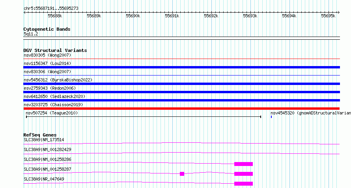Open the RefSeq Genes track heading
This screenshot has width=351, height=188.
click(x=40, y=135)
